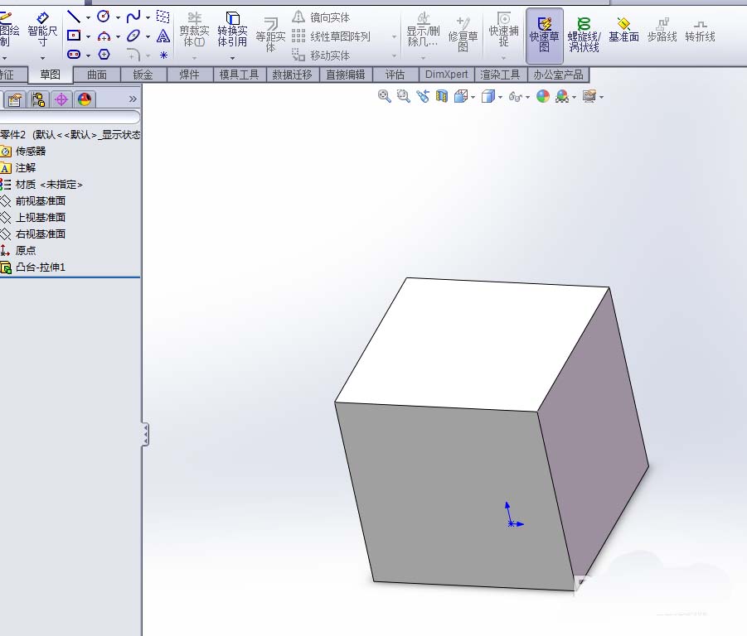Select 右视基准面 in feature tree
The width and height of the screenshot is (747, 636).
(41, 234)
